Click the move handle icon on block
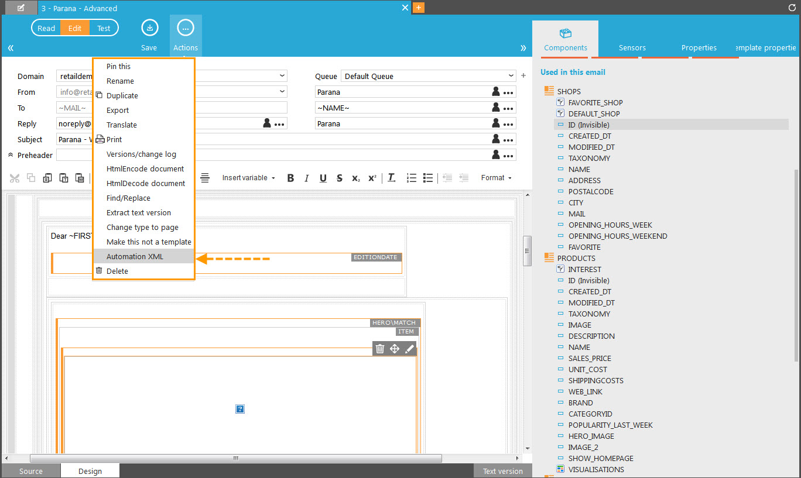801x478 pixels. point(395,349)
